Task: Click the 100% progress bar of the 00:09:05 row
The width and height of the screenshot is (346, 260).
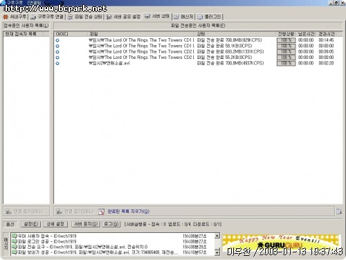Action: [x=286, y=52]
